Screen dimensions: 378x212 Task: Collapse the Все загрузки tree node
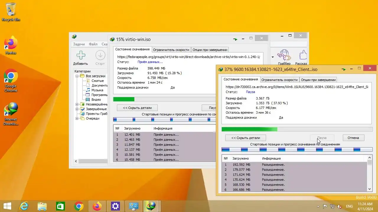[77, 76]
